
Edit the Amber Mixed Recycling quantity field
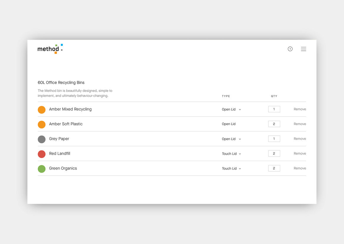click(x=274, y=109)
